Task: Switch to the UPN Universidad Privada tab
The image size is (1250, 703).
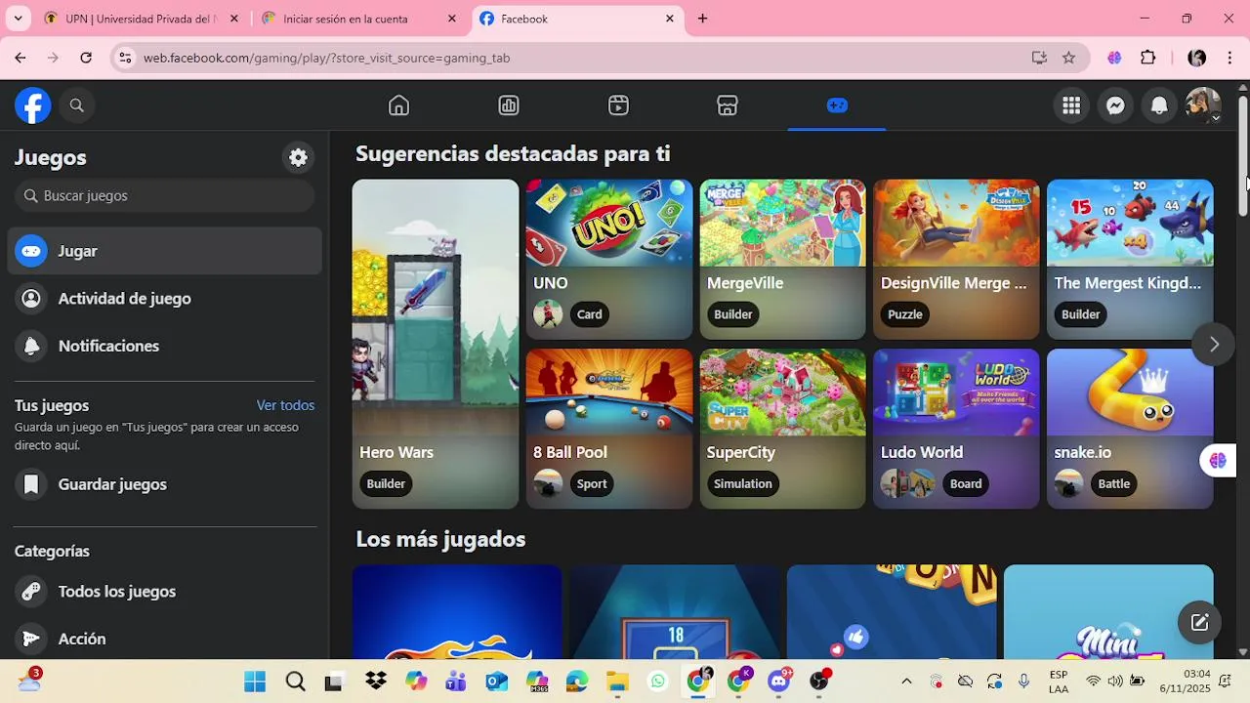Action: click(140, 19)
